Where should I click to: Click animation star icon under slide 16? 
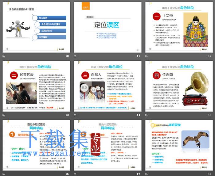(4, 174)
